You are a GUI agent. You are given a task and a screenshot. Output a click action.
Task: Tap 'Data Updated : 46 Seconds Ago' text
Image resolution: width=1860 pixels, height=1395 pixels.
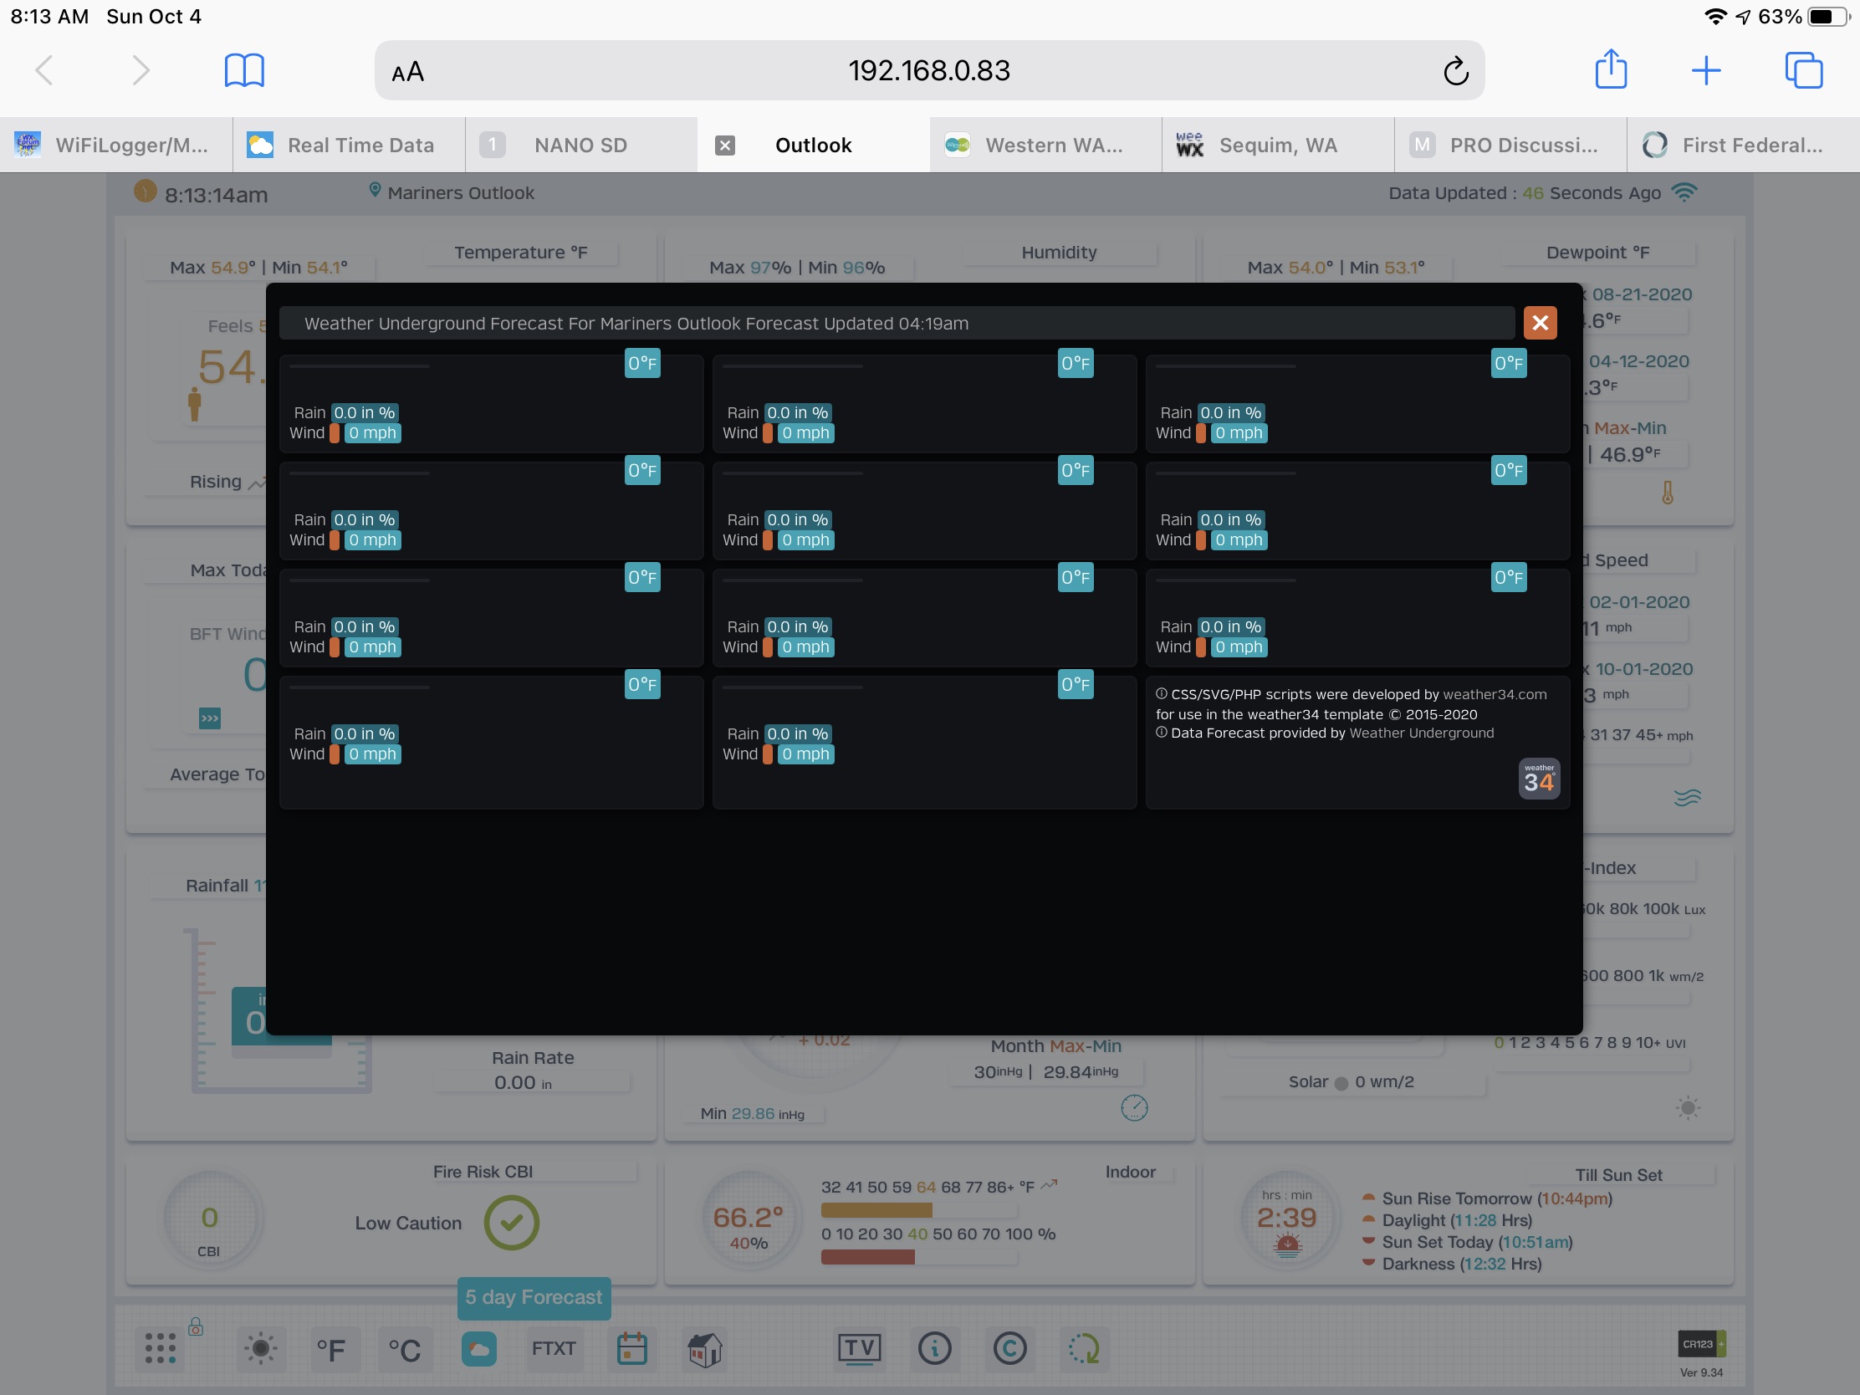point(1524,192)
